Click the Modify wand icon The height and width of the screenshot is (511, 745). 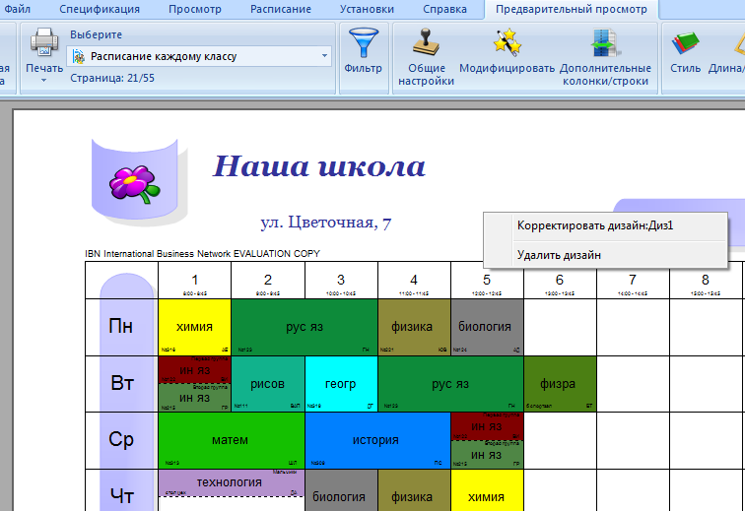click(507, 42)
